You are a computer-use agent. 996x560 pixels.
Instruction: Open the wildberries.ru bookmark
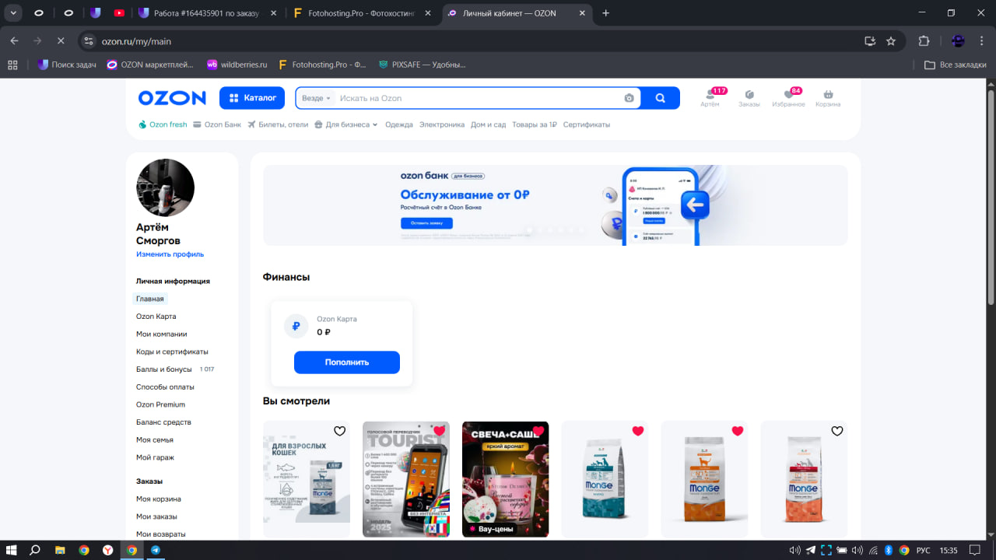coord(237,65)
